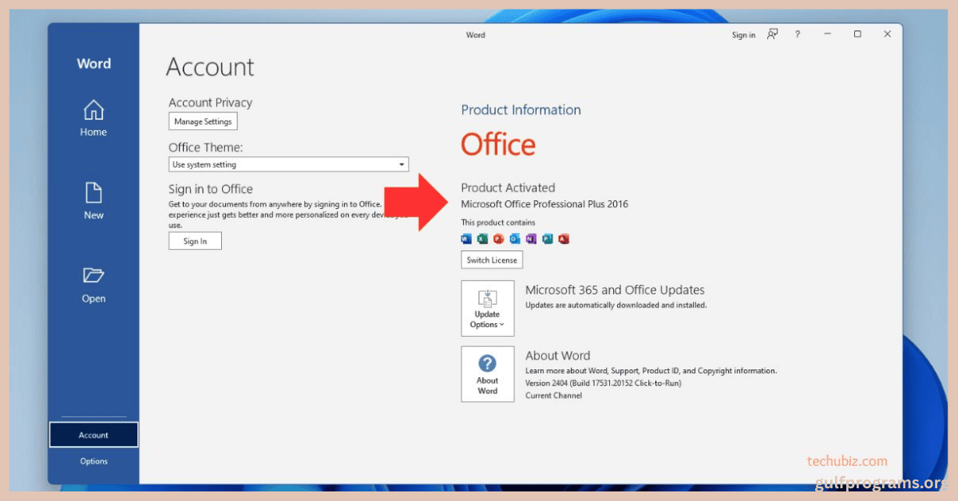This screenshot has width=958, height=501.
Task: Click the Excel icon in product list
Action: coord(483,239)
